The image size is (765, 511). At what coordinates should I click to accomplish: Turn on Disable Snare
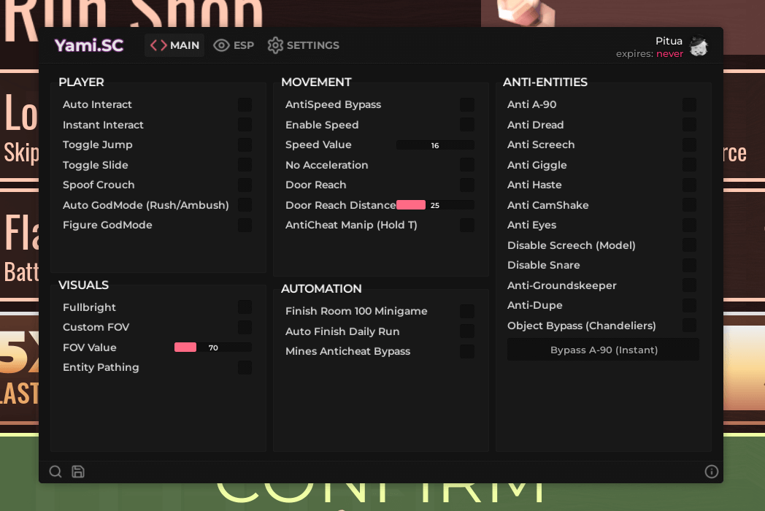[x=689, y=265]
